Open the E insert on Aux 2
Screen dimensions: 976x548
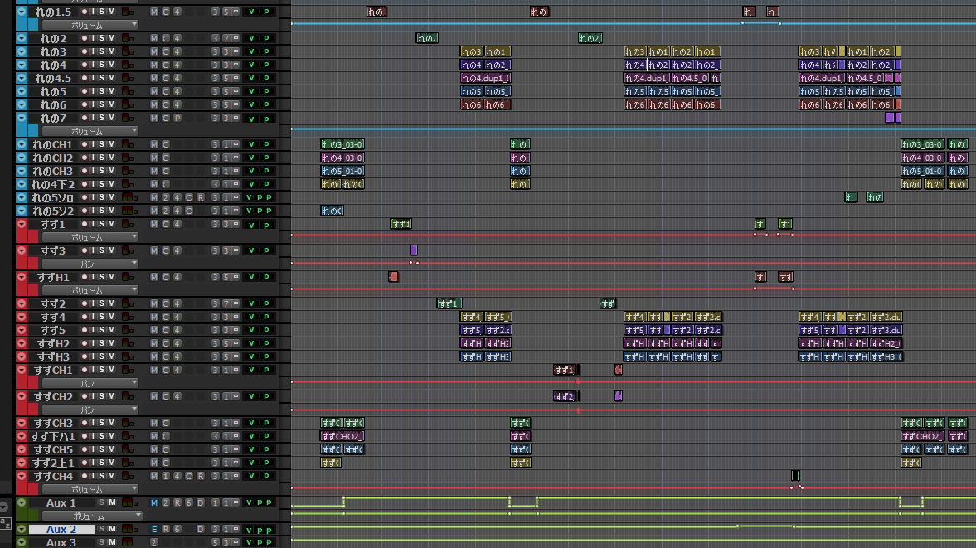pos(154,529)
